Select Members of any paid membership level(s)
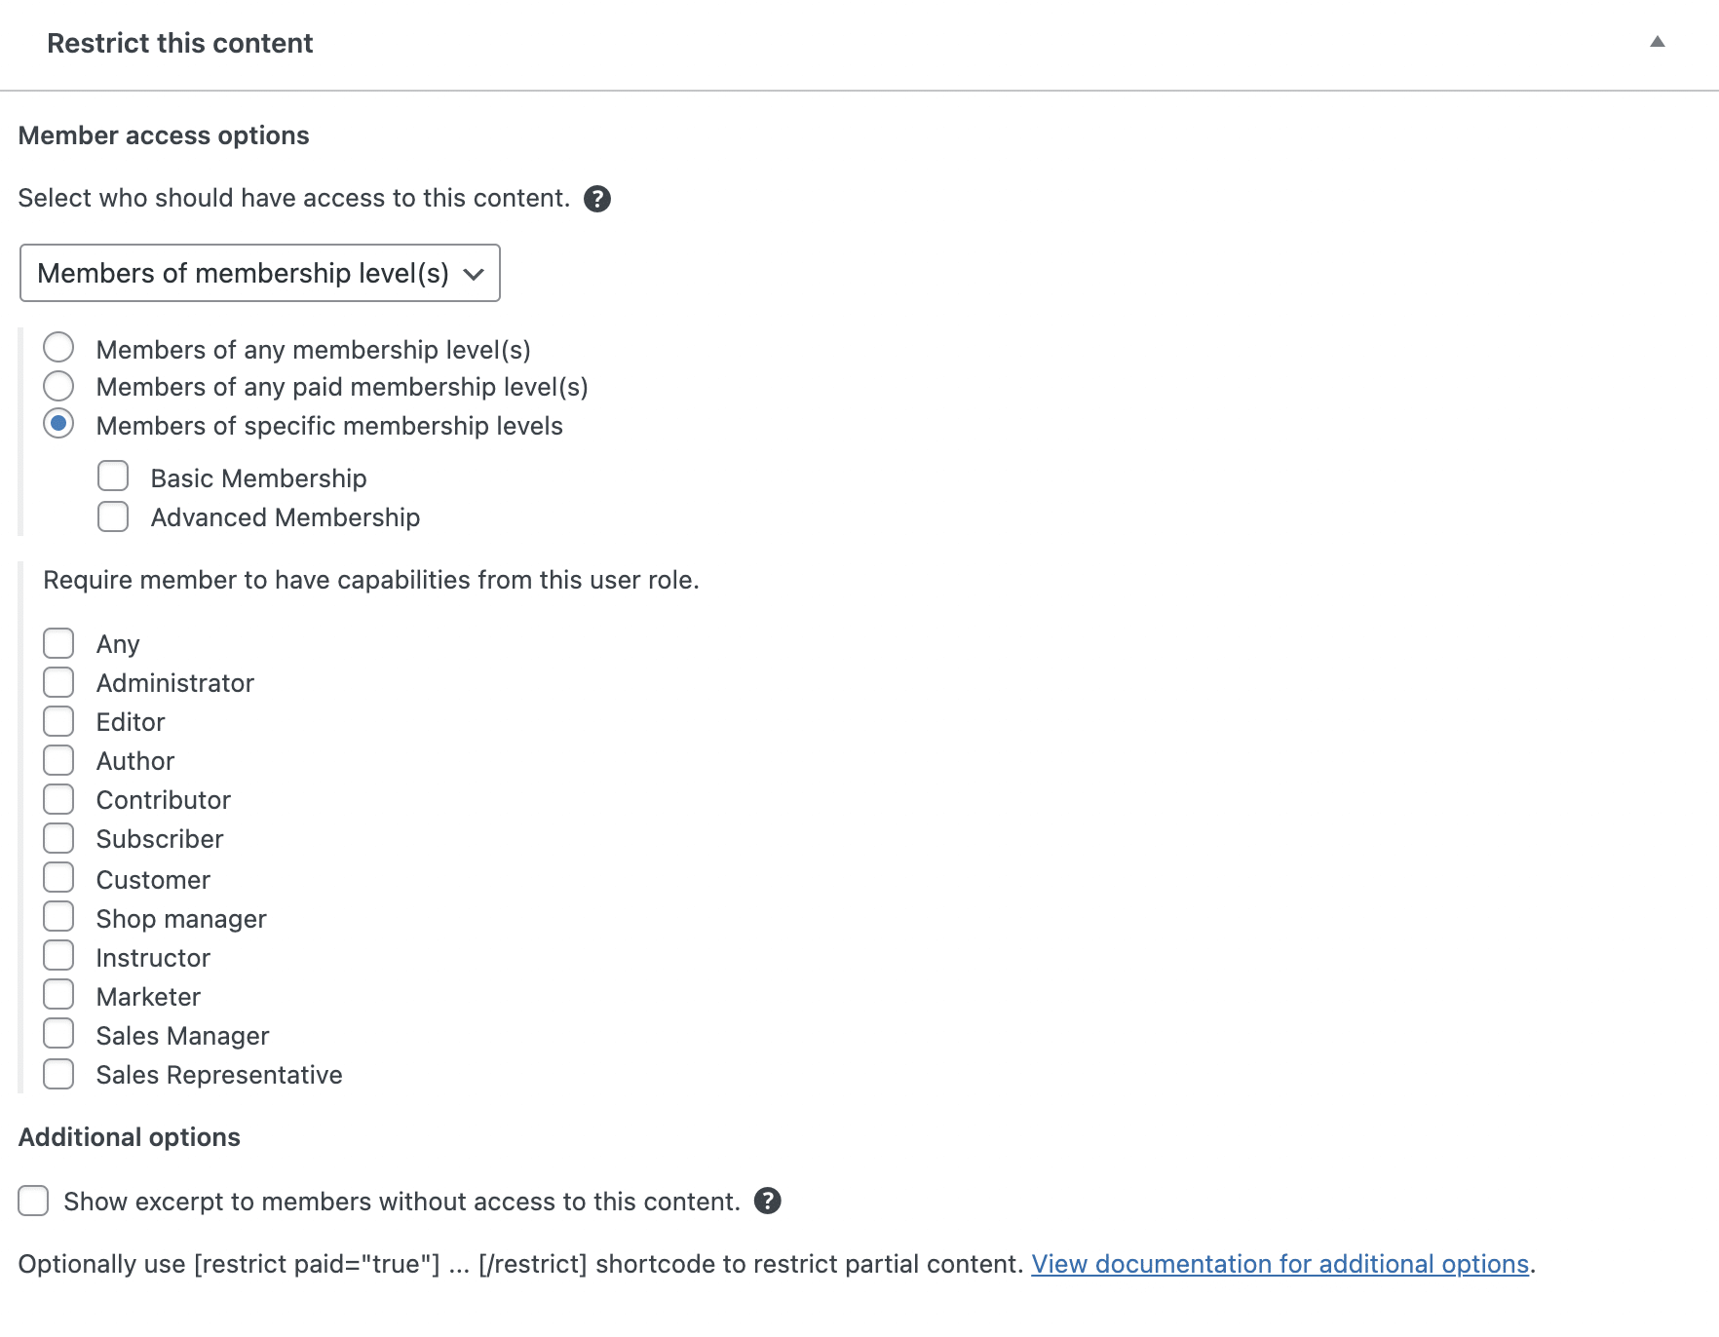Viewport: 1719px width, 1337px height. pos(58,386)
